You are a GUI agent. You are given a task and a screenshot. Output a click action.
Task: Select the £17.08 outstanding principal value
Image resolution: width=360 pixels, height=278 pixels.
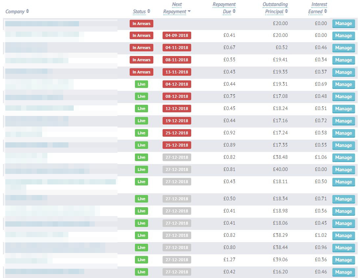[280, 96]
